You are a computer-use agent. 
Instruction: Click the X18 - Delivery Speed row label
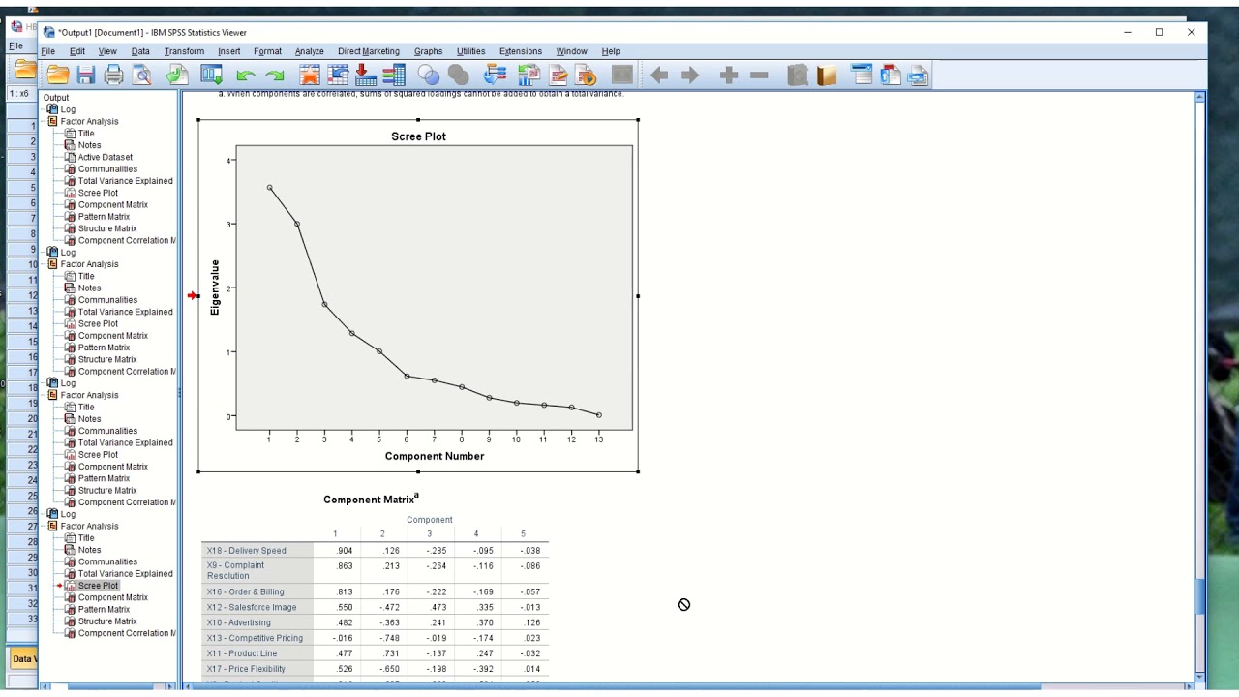[x=247, y=551]
